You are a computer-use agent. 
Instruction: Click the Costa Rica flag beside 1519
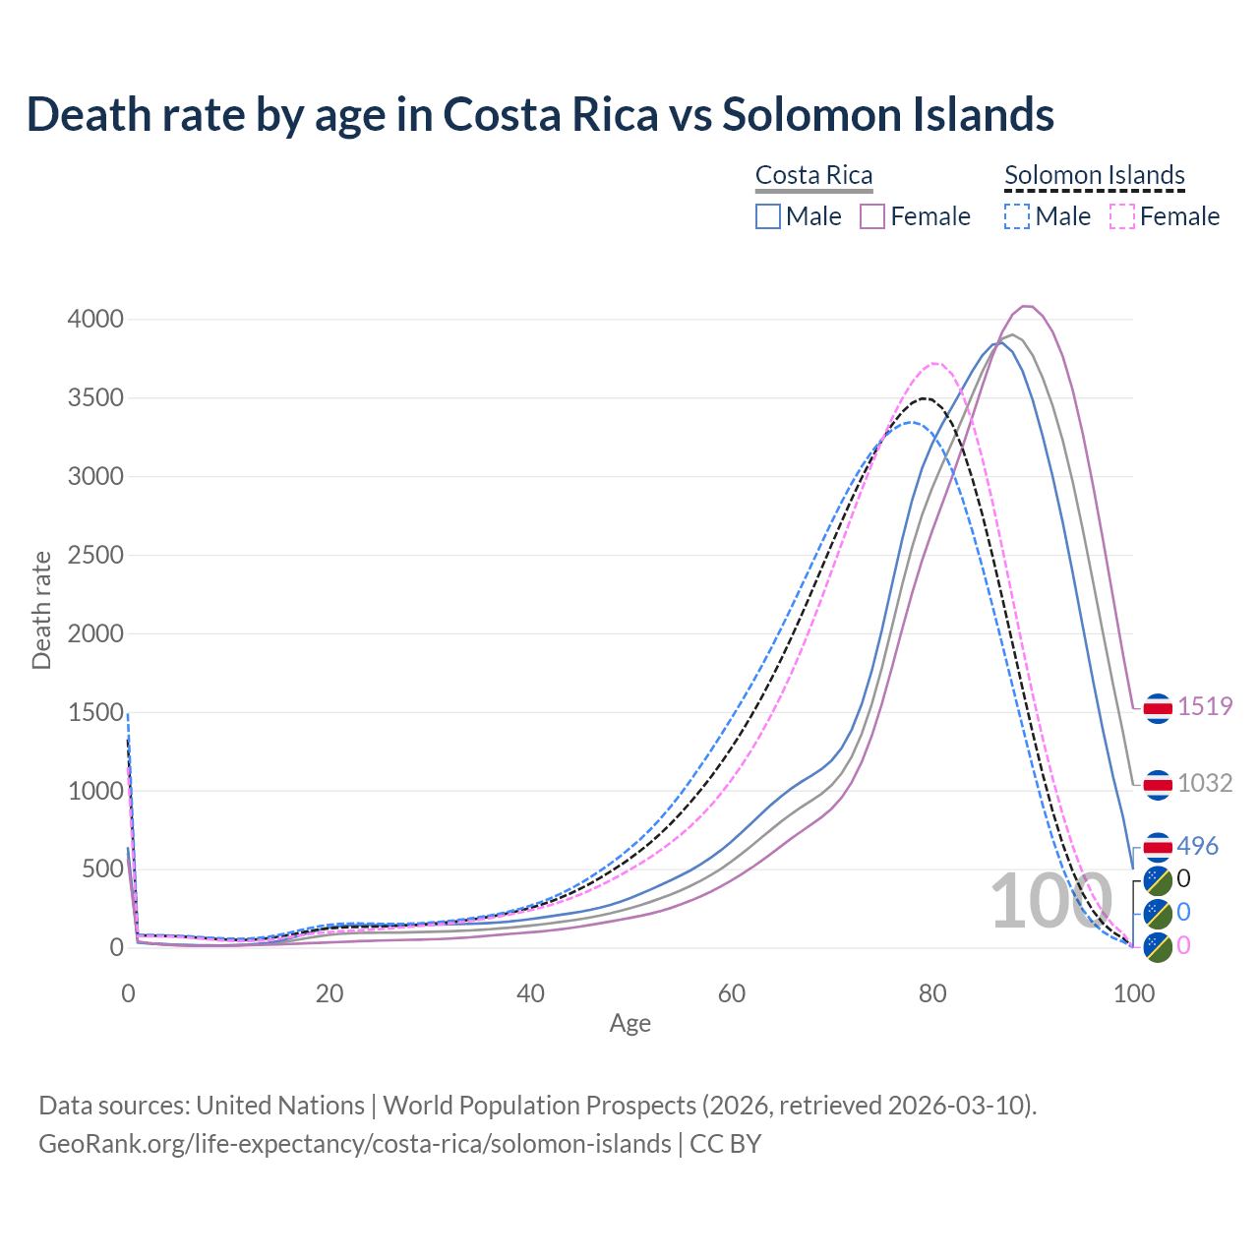coord(1158,707)
